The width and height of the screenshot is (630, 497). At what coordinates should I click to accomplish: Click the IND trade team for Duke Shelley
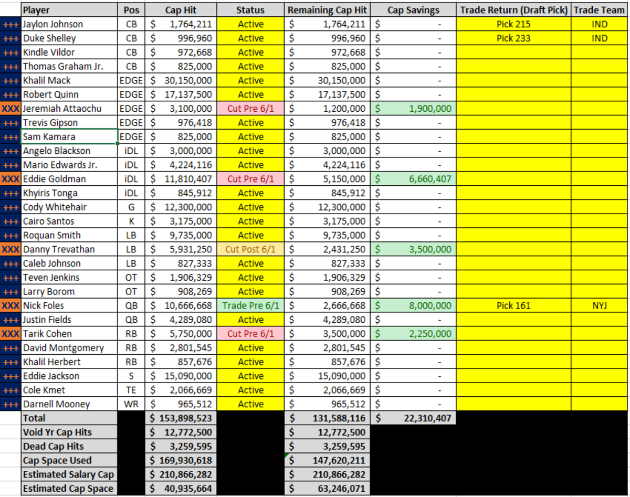[599, 38]
